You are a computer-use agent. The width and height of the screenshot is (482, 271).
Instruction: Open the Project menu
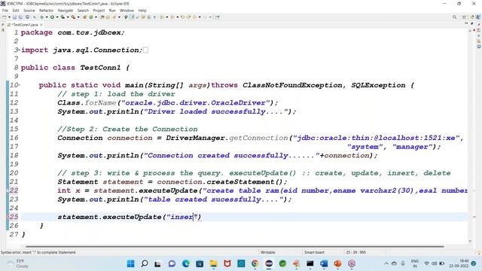(x=99, y=11)
